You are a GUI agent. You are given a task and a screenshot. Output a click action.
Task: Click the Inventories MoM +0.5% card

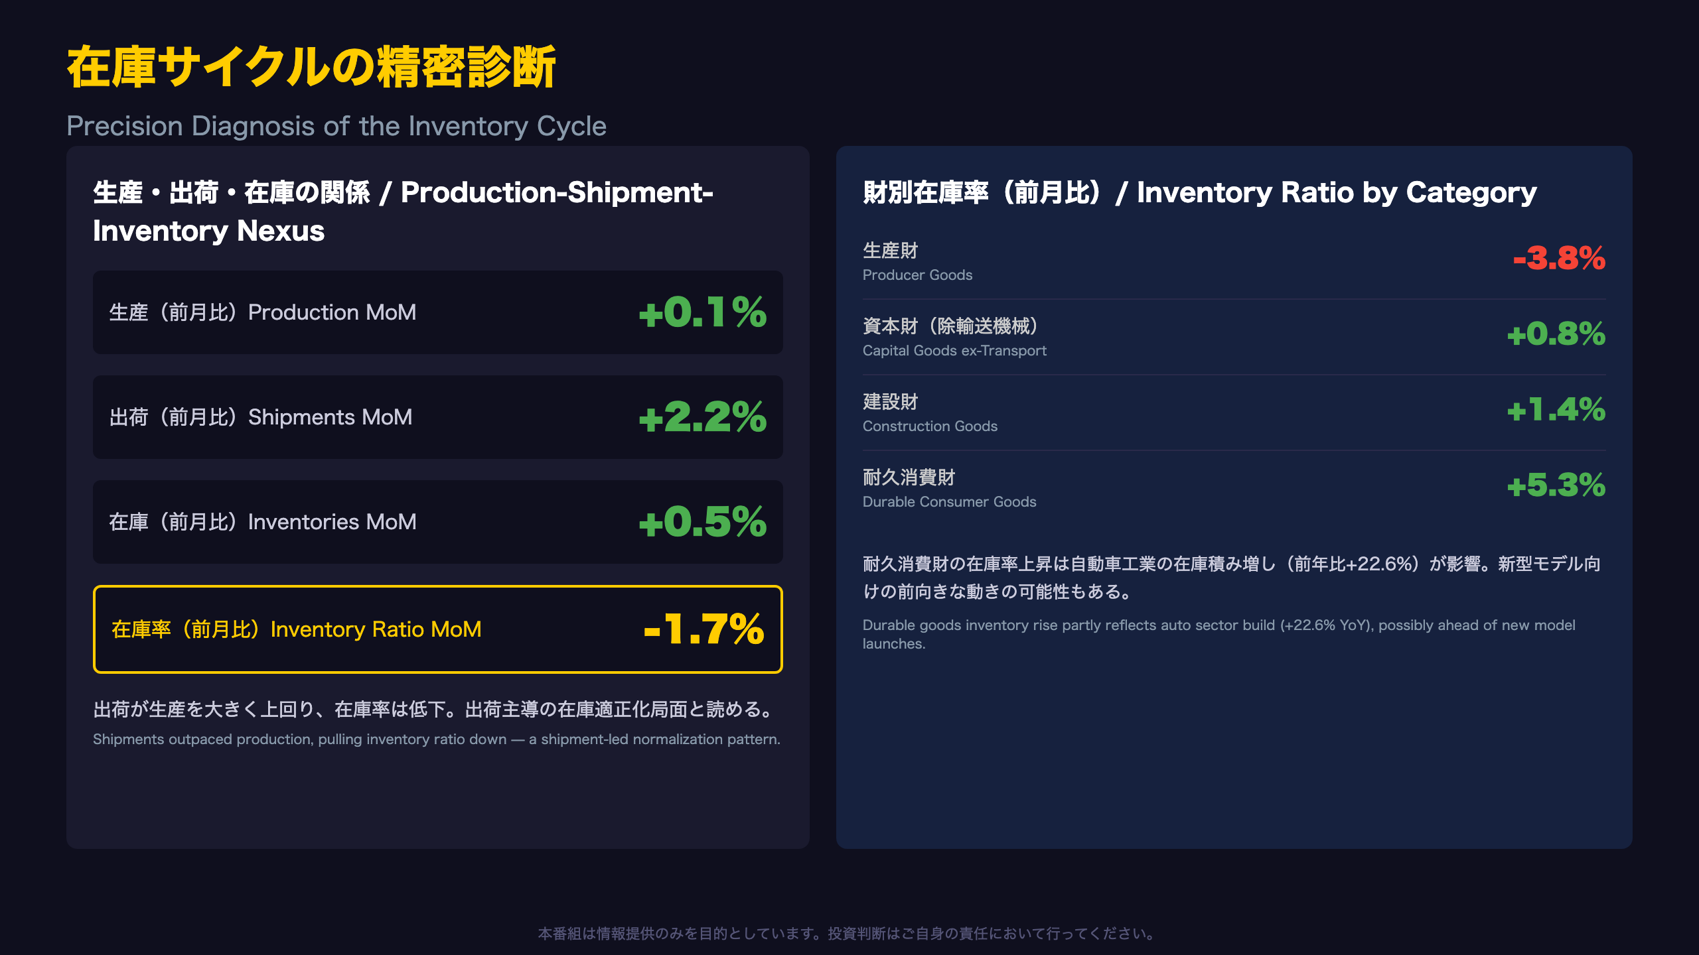tap(438, 522)
